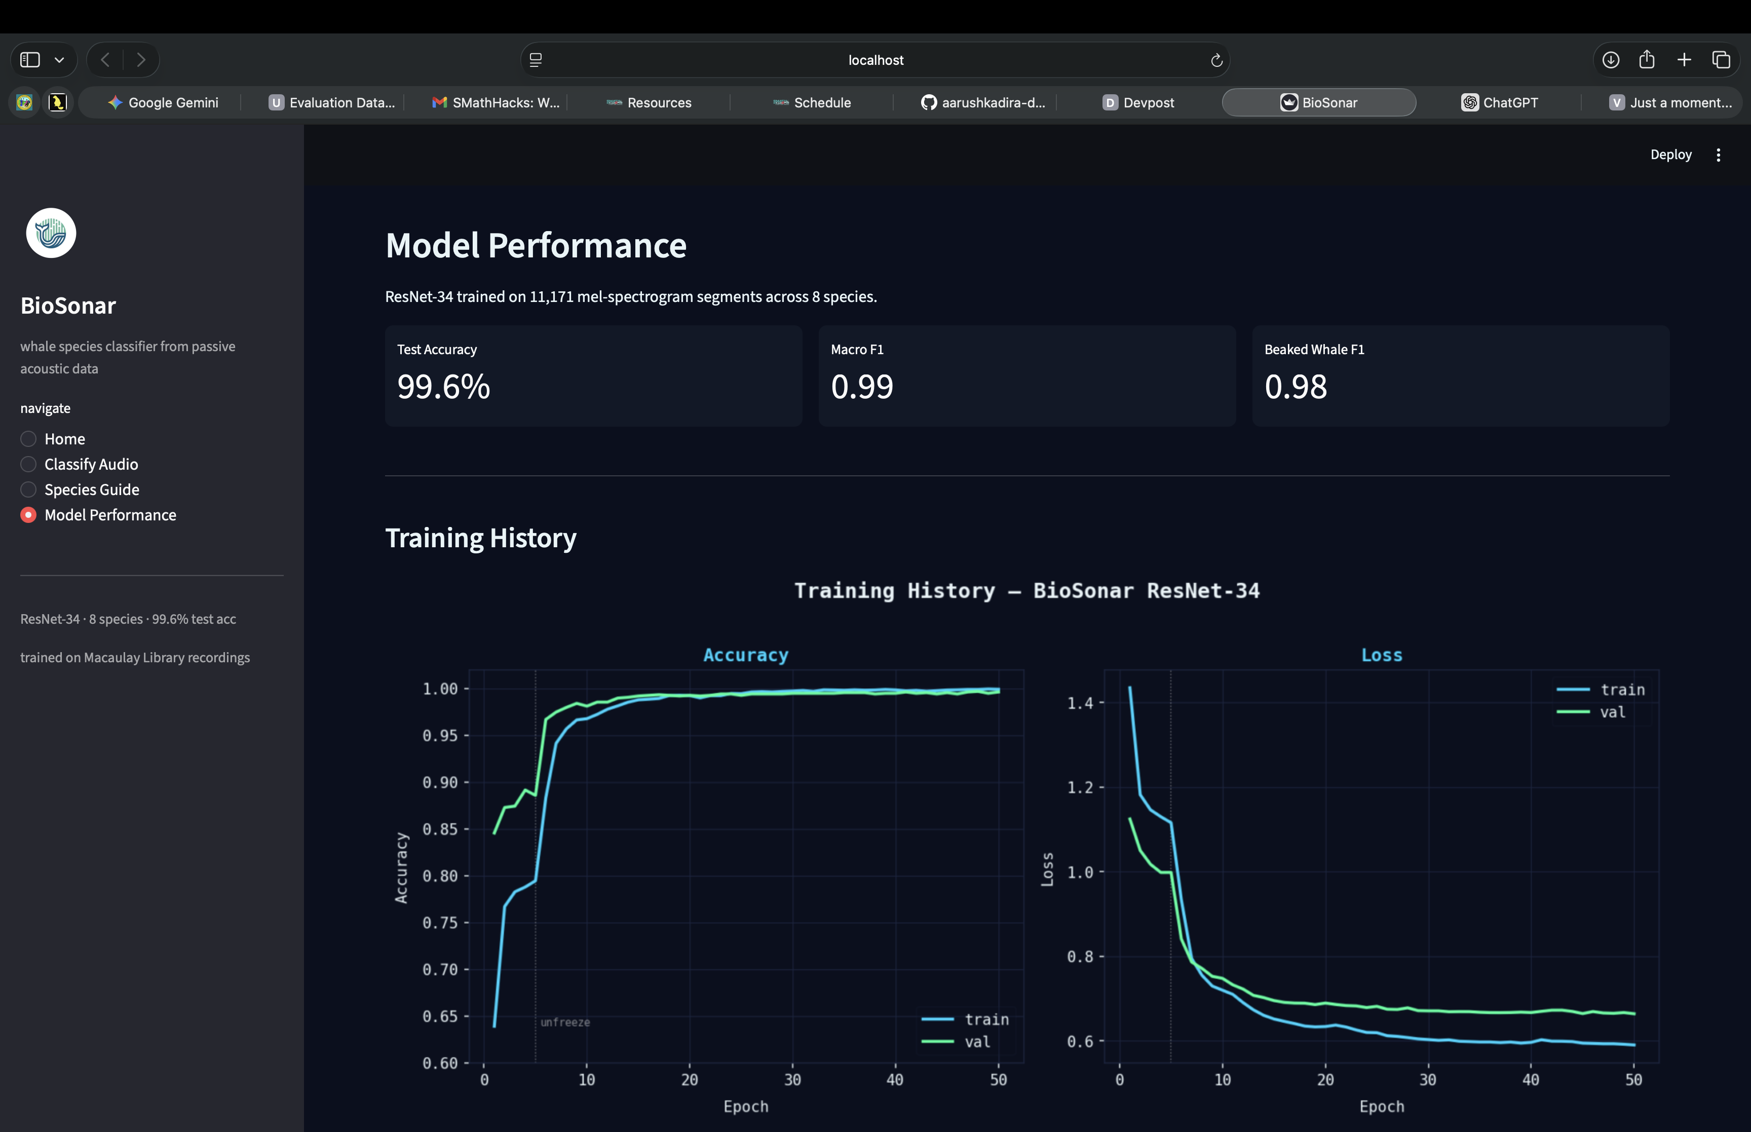1751x1132 pixels.
Task: Open the Streamlit three-dot main menu
Action: 1718,155
